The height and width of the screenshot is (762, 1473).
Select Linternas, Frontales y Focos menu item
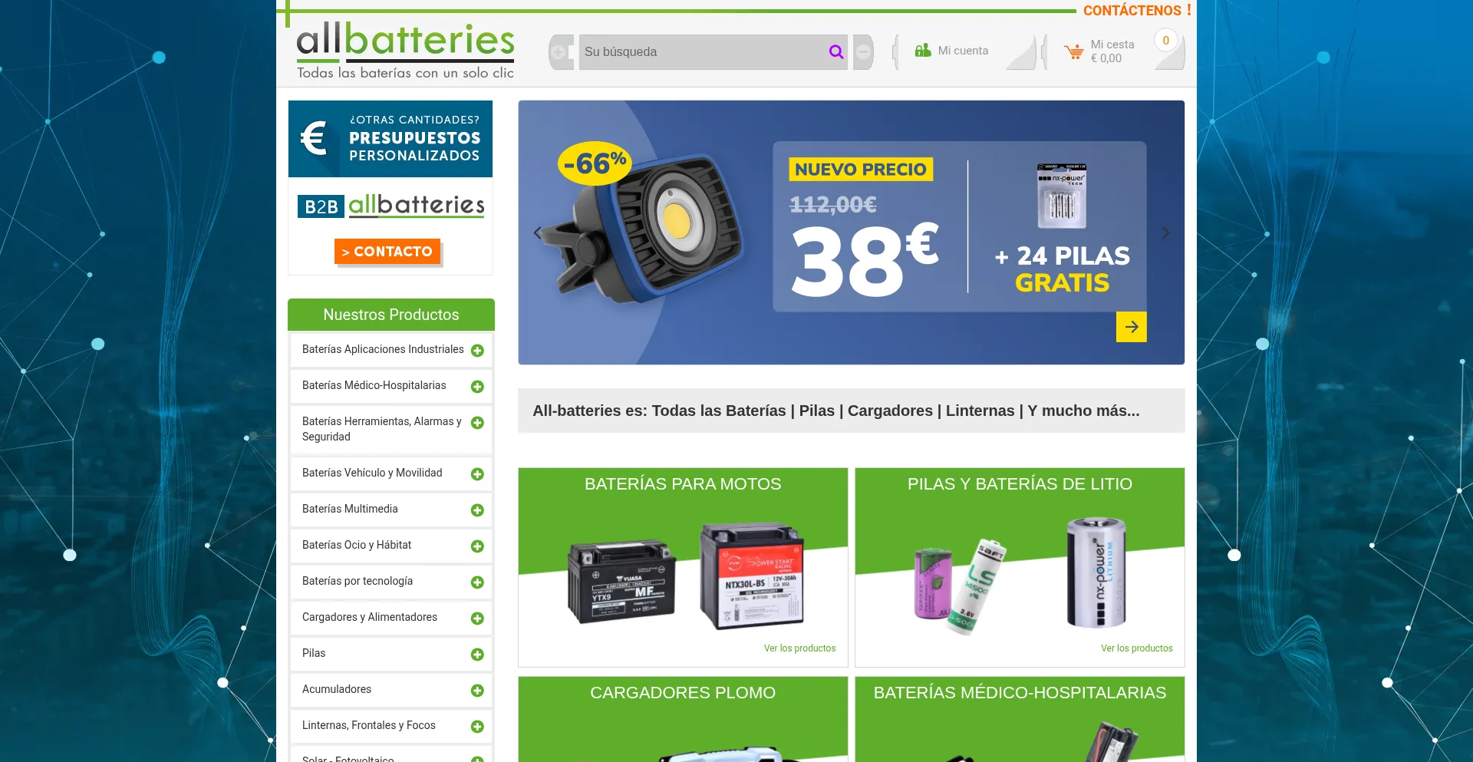pyautogui.click(x=369, y=725)
